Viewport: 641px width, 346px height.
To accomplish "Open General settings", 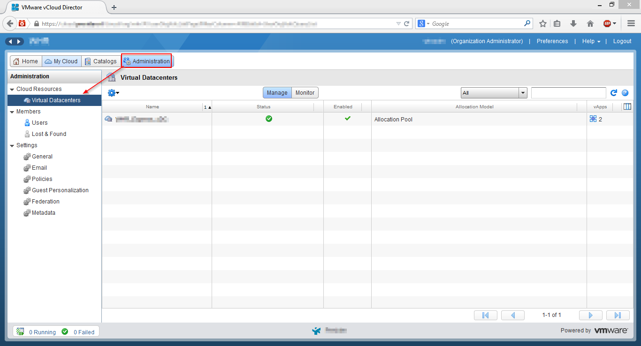I will pos(42,157).
